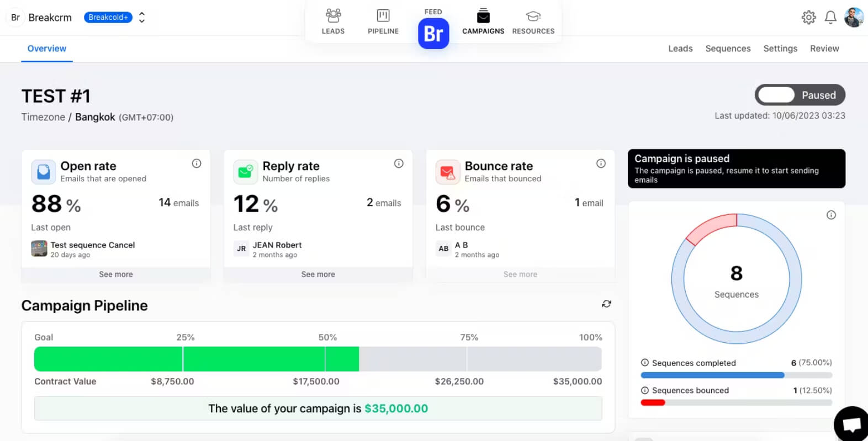Screen dimensions: 868x441
Task: Select the Overview tab
Action: tap(47, 49)
